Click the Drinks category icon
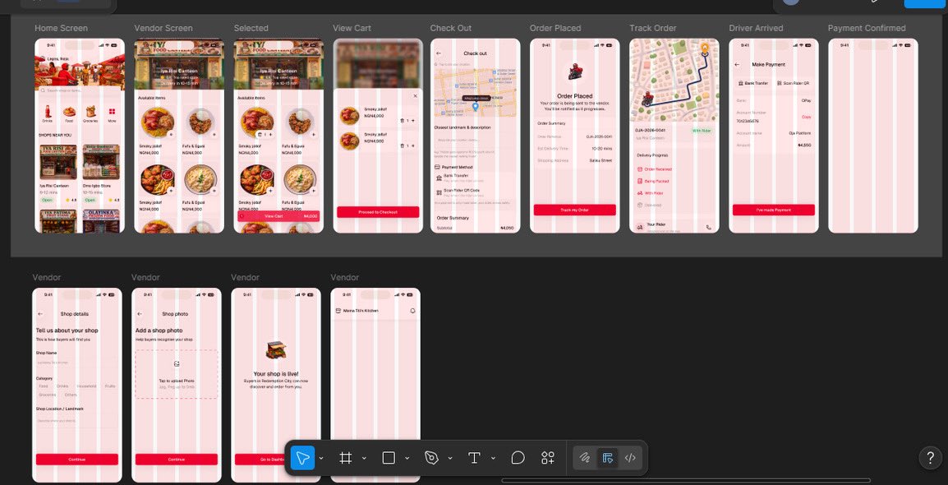948x485 pixels. (47, 111)
